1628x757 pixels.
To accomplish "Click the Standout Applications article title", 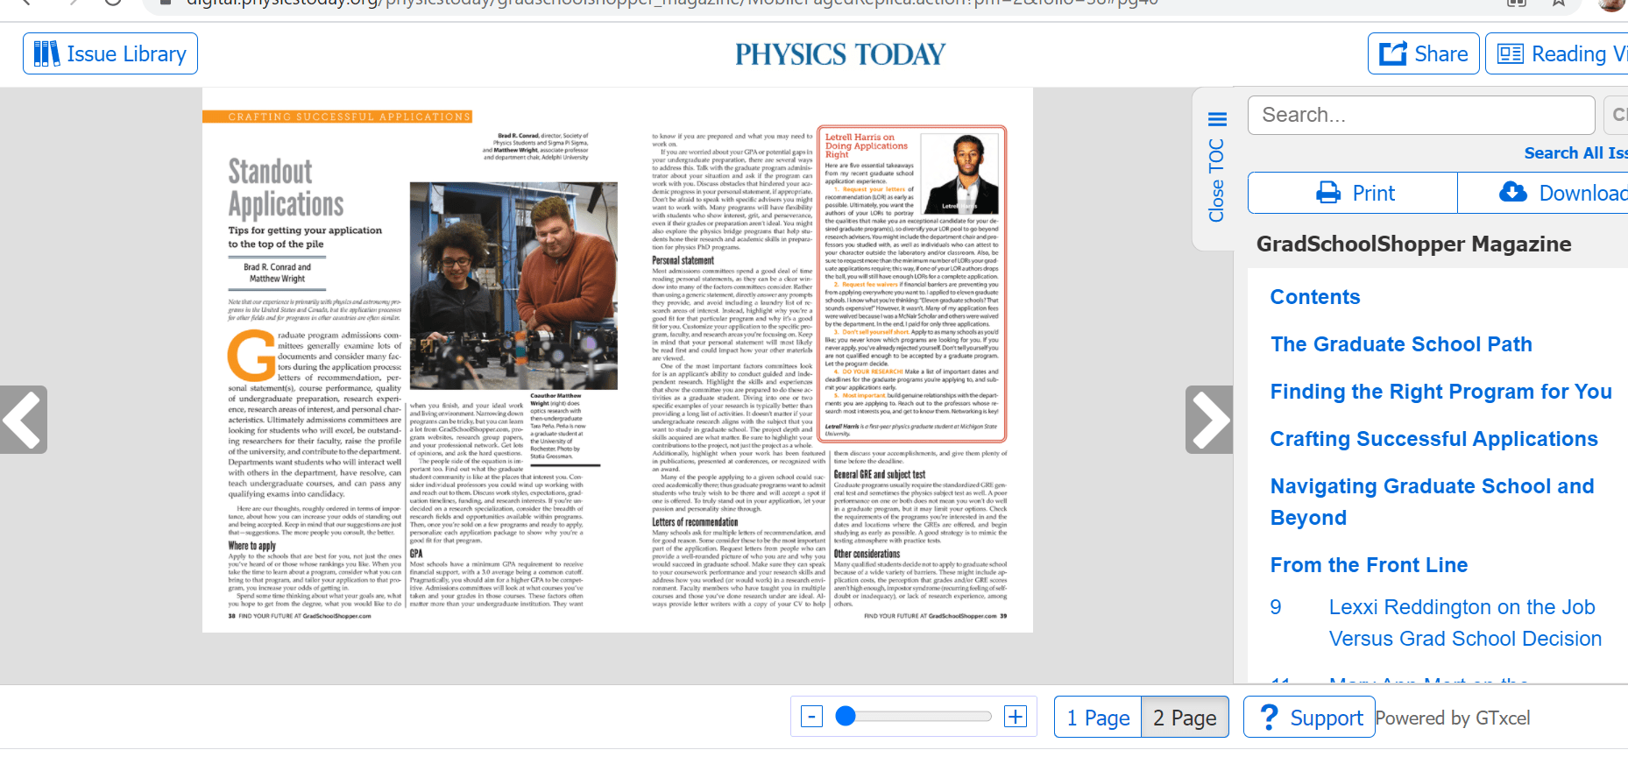I will (x=286, y=187).
